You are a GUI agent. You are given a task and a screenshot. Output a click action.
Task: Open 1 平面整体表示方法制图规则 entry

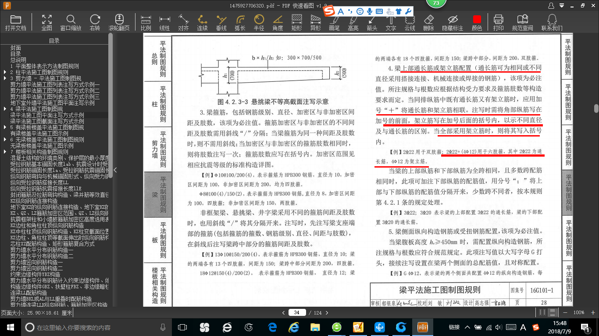(45, 66)
